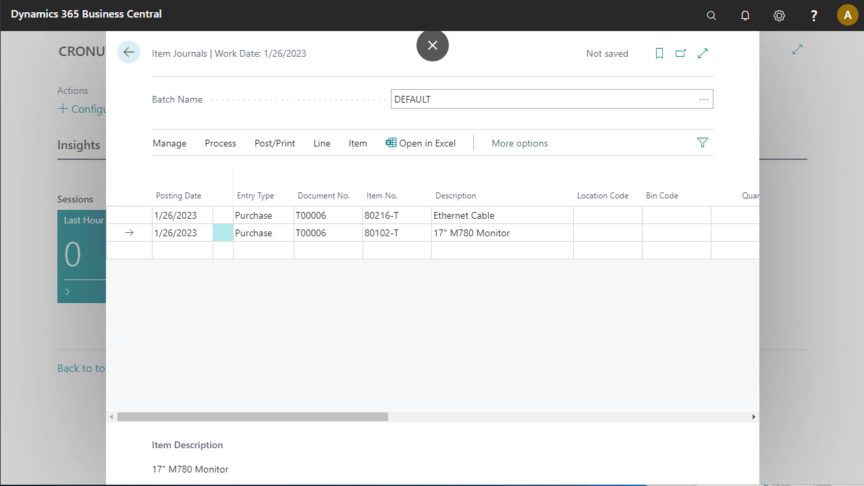Open the search magnifier in the top bar
This screenshot has width=864, height=486.
[x=711, y=15]
